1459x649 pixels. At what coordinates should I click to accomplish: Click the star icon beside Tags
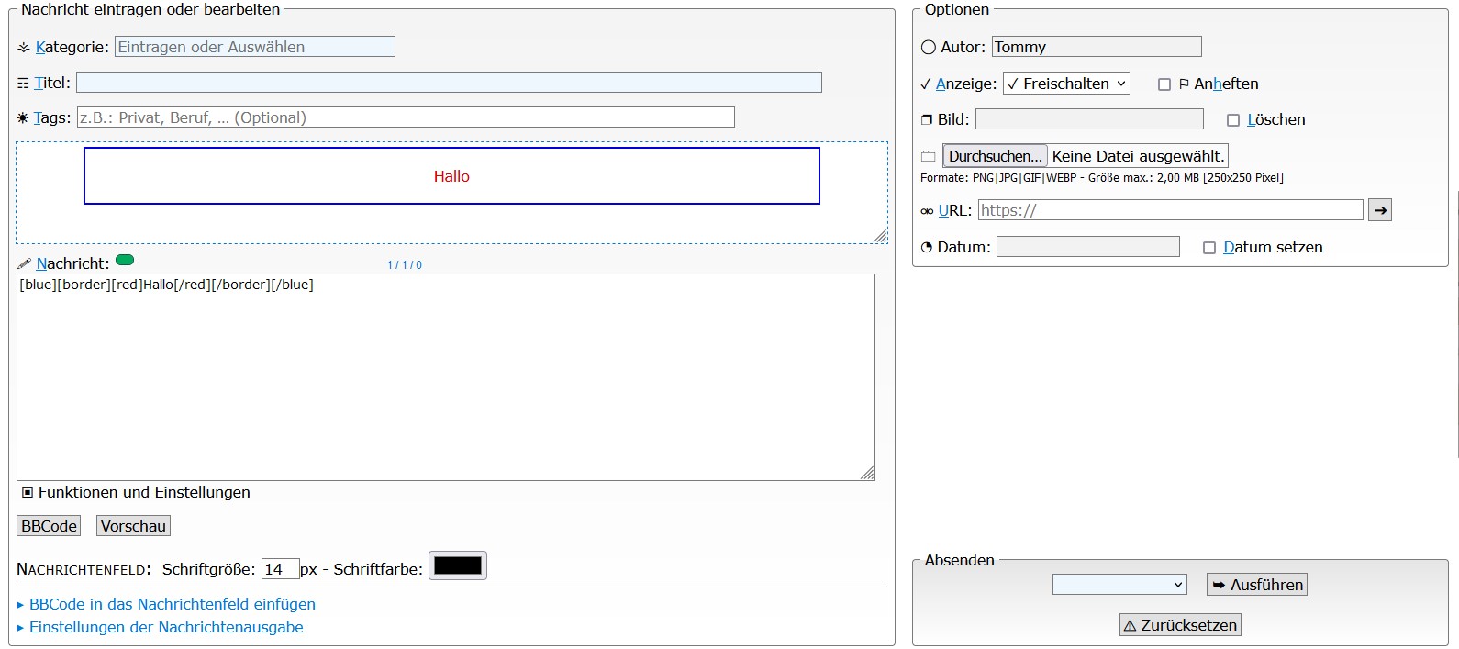[x=23, y=118]
